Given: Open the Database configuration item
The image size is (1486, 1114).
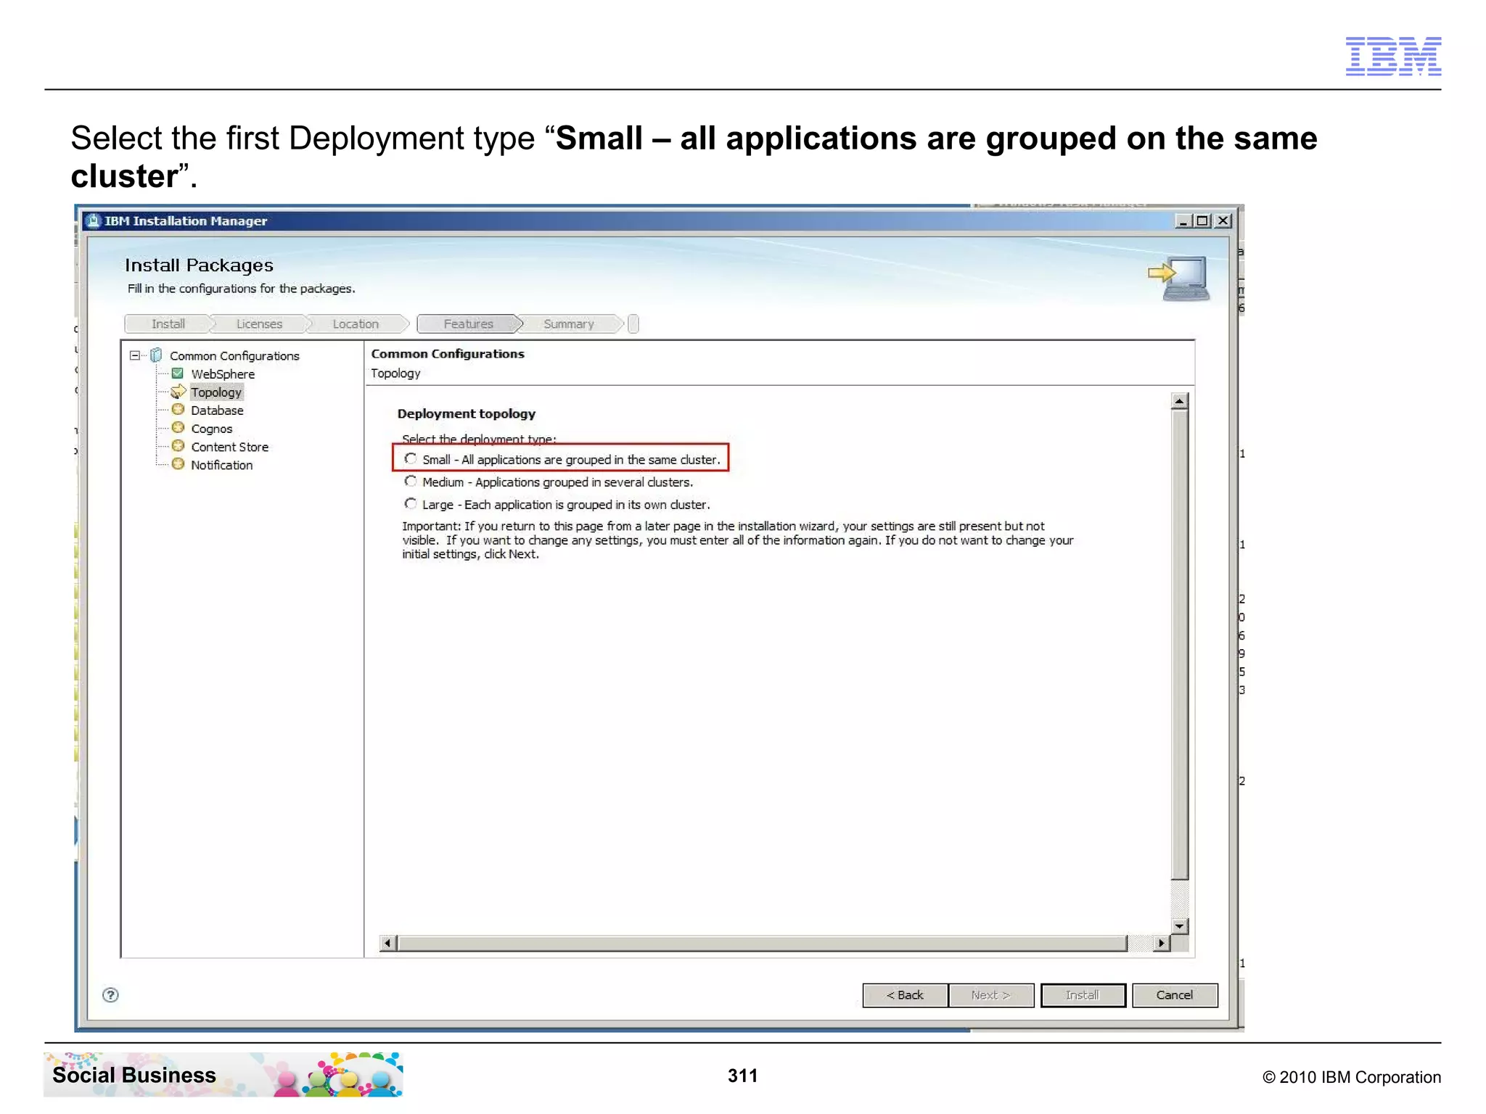Looking at the screenshot, I should pos(217,410).
